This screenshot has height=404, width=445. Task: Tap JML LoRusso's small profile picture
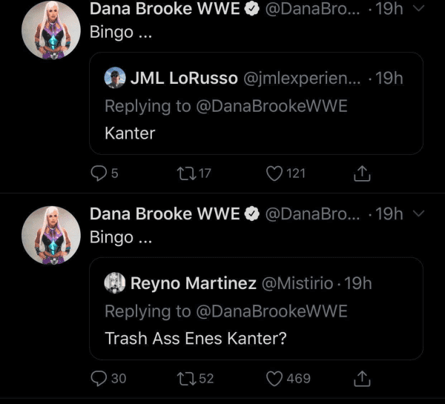115,78
